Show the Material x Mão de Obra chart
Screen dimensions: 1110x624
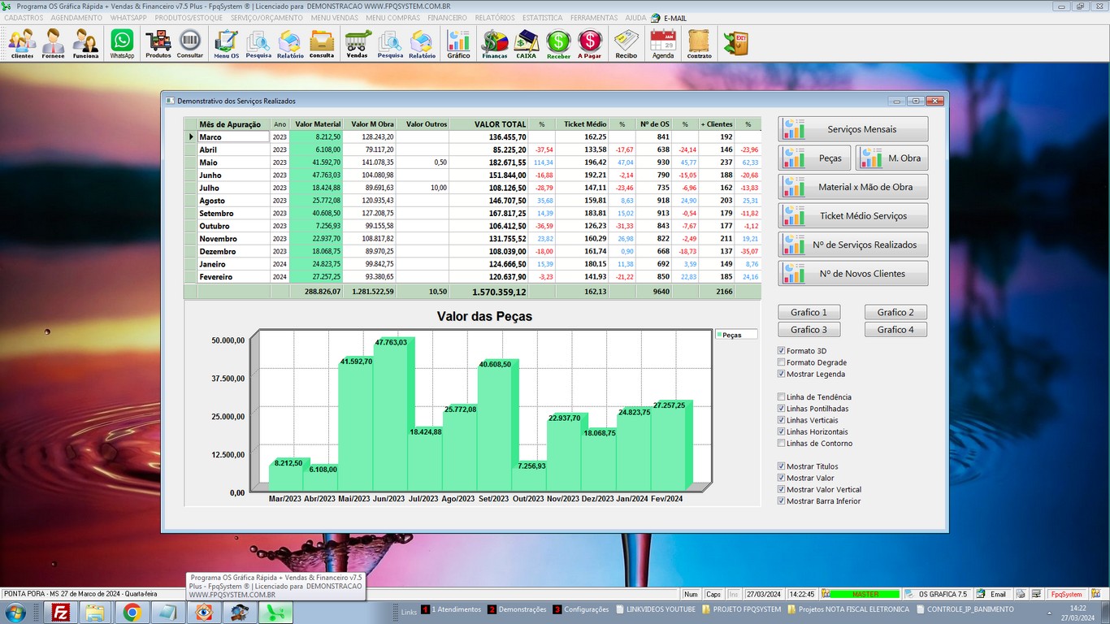click(x=852, y=187)
